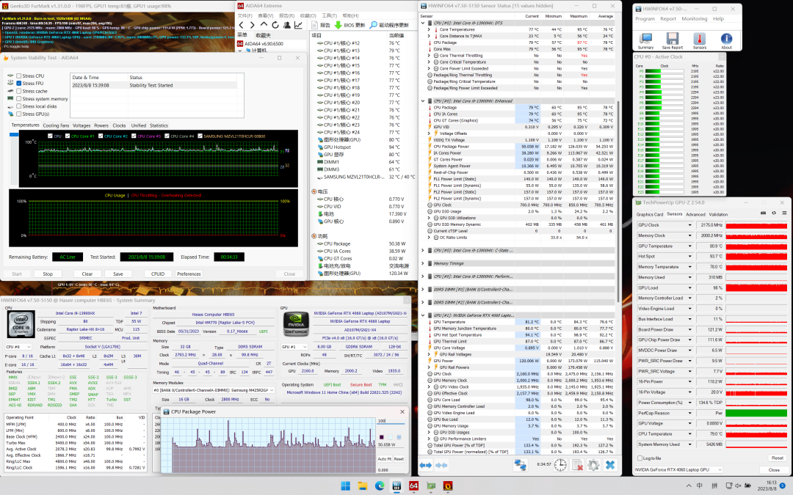The height and width of the screenshot is (495, 793).
Task: Switch to the Cooling Fans tab
Action: point(56,125)
